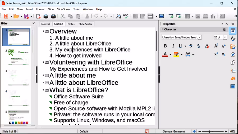The width and height of the screenshot is (238, 134).
Task: Click Insert Text Box icon
Action: [x=222, y=16]
